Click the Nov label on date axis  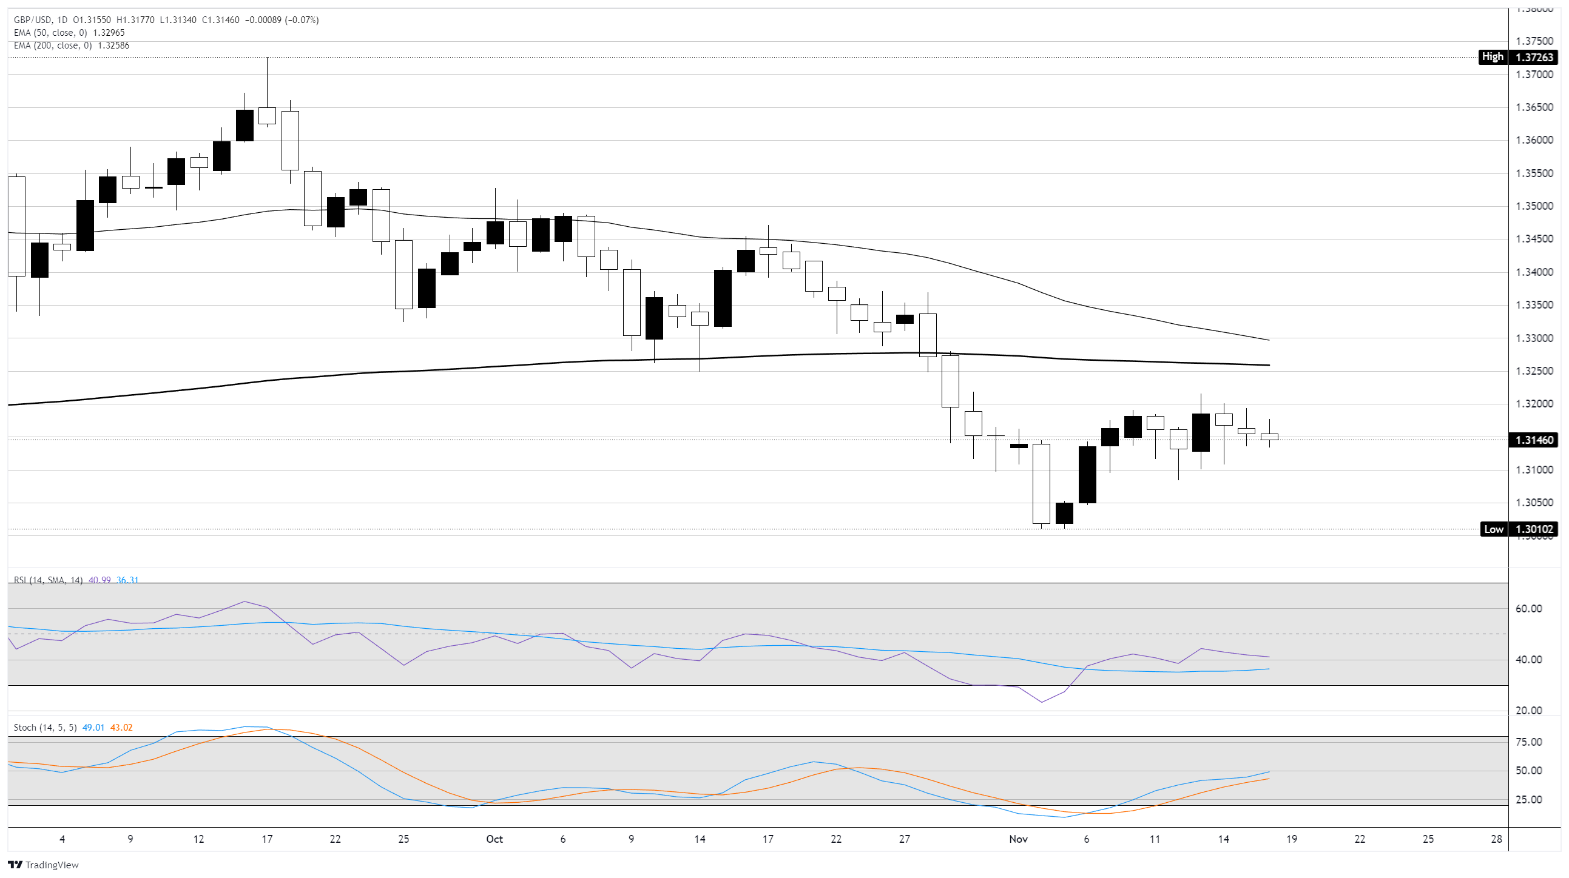(x=1017, y=839)
